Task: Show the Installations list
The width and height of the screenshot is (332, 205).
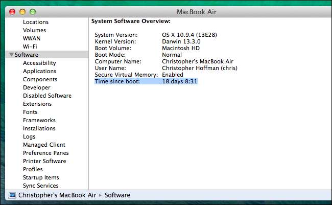Action: [39, 128]
